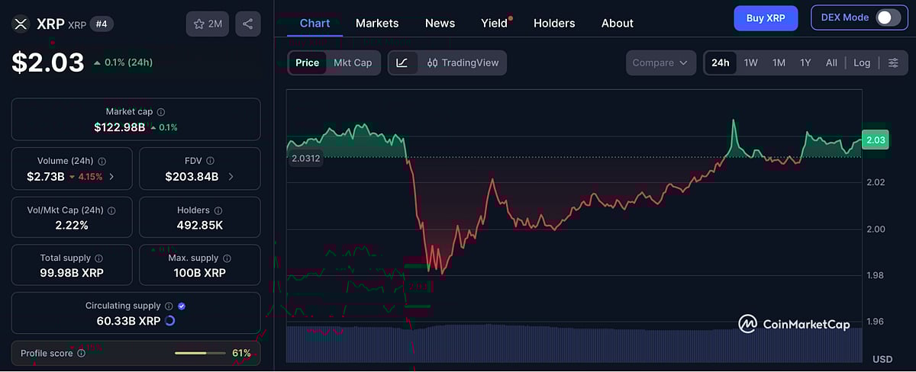Click the verified checkmark badge
Image resolution: width=916 pixels, height=372 pixels.
pos(182,306)
